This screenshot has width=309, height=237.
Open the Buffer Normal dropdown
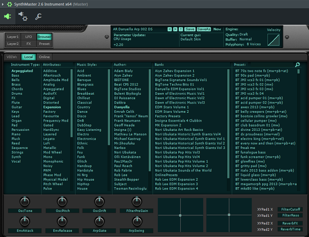[245, 39]
